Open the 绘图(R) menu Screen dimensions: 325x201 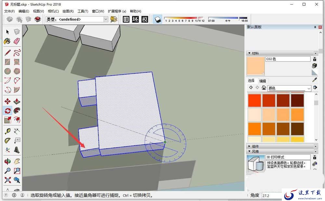tap(68, 11)
